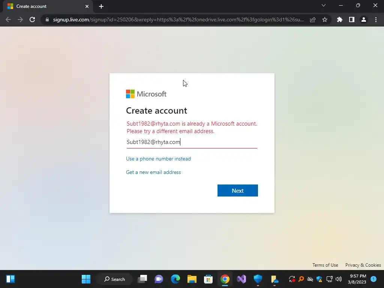Click Use a phone number instead
The height and width of the screenshot is (288, 384).
tap(158, 159)
